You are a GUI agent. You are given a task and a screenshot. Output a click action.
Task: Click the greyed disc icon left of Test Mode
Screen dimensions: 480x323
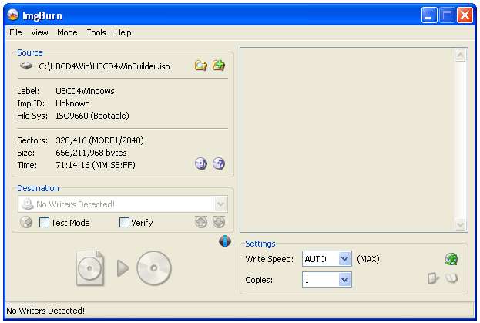pos(26,222)
